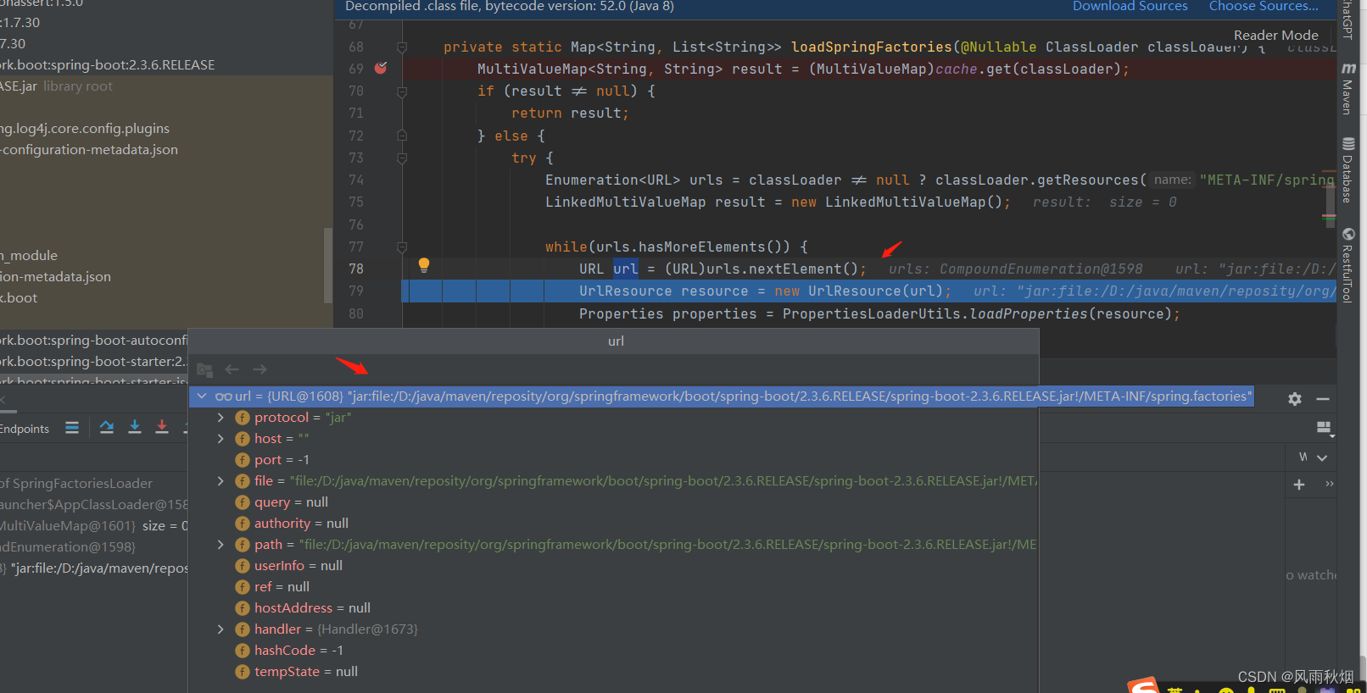
Task: Click Choose Sources link
Action: click(1264, 6)
